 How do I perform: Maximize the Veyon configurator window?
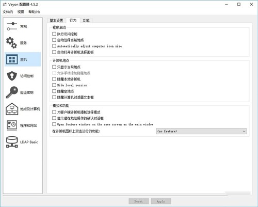pyautogui.click(x=239, y=5)
